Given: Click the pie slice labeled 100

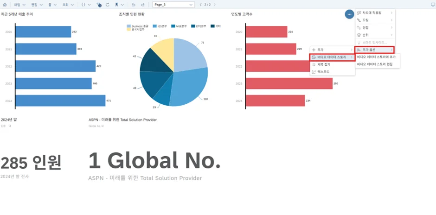Looking at the screenshot, I should click(189, 86).
